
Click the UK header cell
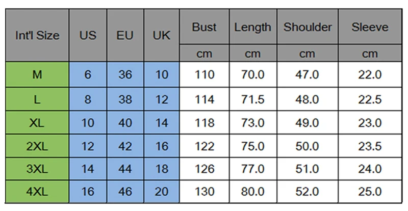(x=162, y=35)
